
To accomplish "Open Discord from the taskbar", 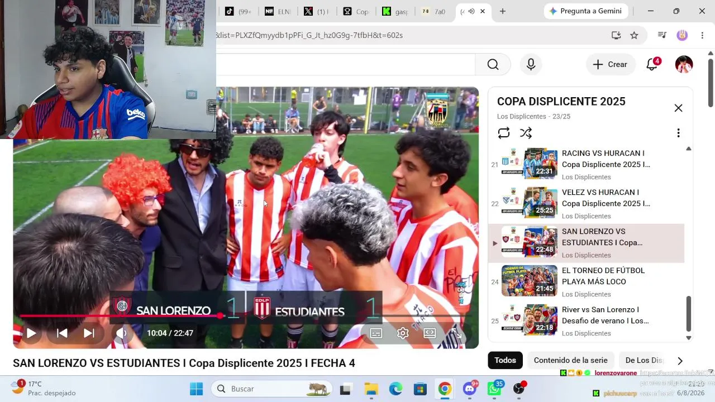I will (x=470, y=389).
